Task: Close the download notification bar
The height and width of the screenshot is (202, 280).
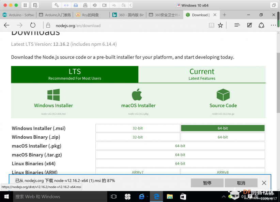Action: tap(264, 183)
